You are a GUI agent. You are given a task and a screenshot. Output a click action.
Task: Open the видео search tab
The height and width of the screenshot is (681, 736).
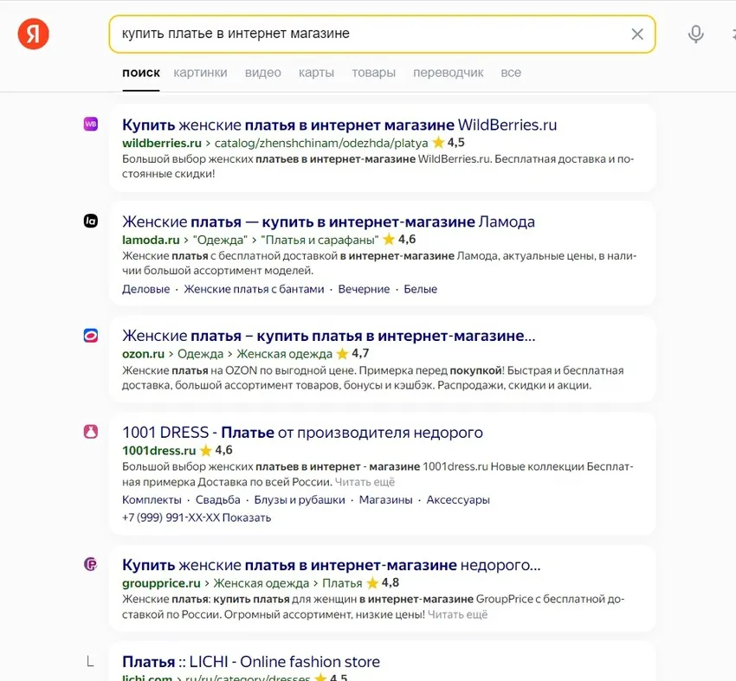click(263, 73)
